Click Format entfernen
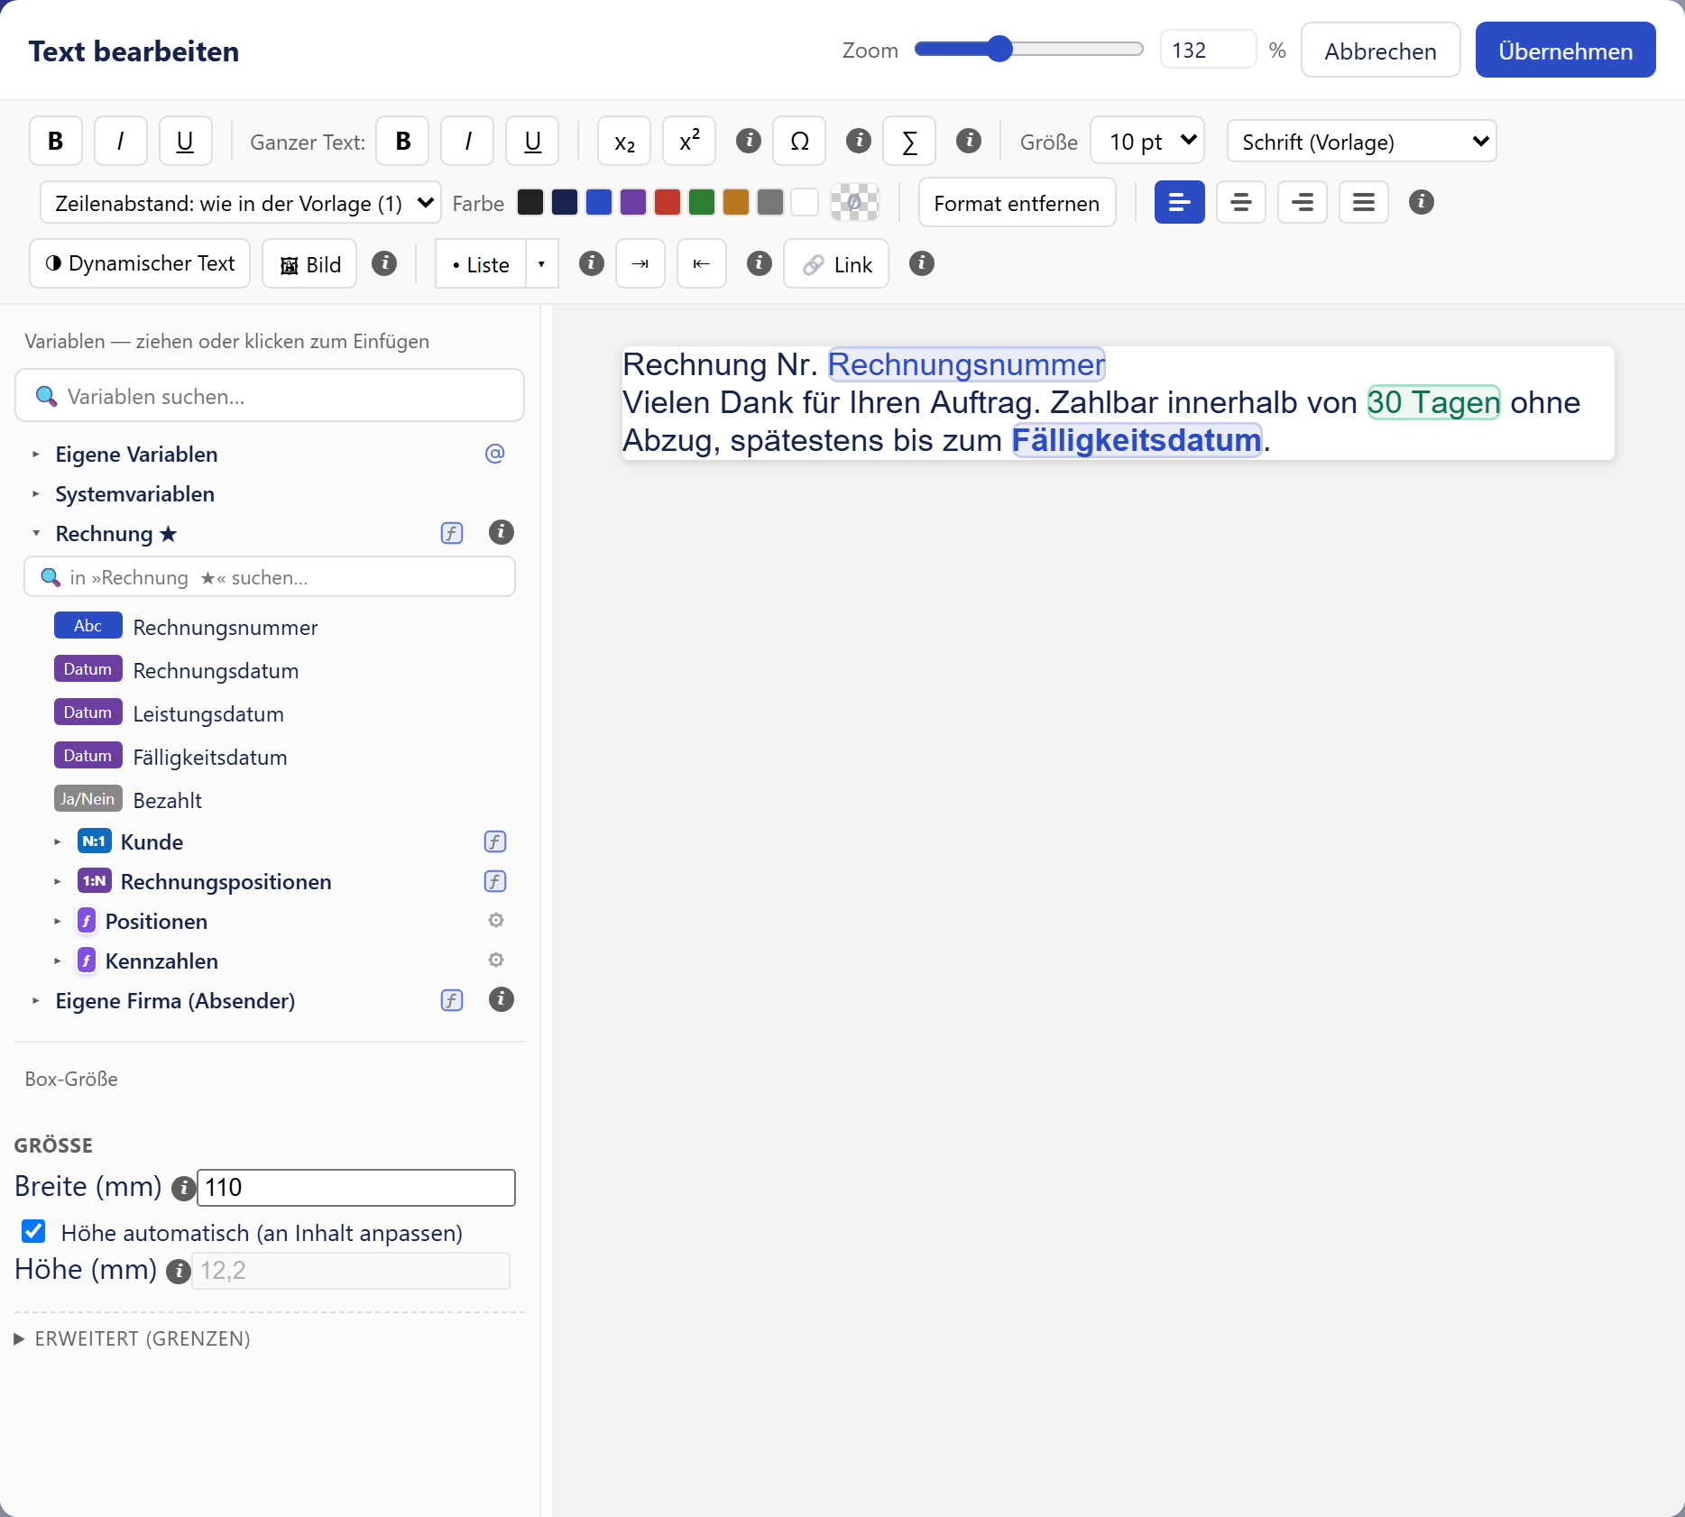The width and height of the screenshot is (1685, 1517). [1017, 203]
